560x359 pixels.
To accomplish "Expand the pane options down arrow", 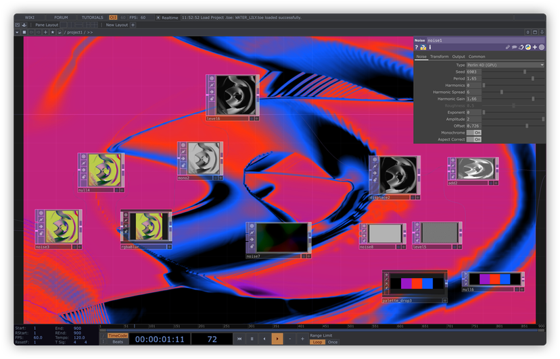I will pos(17,32).
